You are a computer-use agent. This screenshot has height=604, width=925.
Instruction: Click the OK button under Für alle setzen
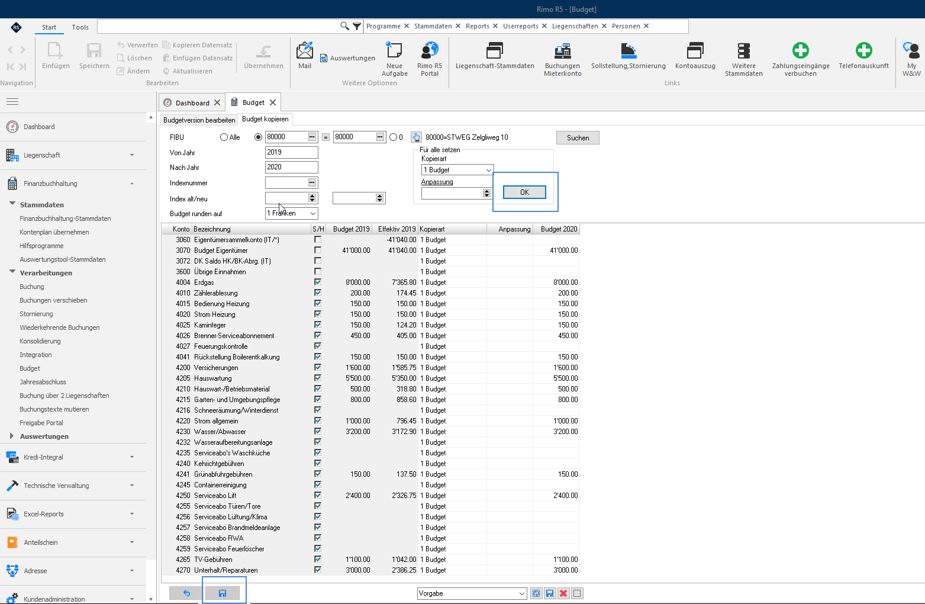(524, 192)
